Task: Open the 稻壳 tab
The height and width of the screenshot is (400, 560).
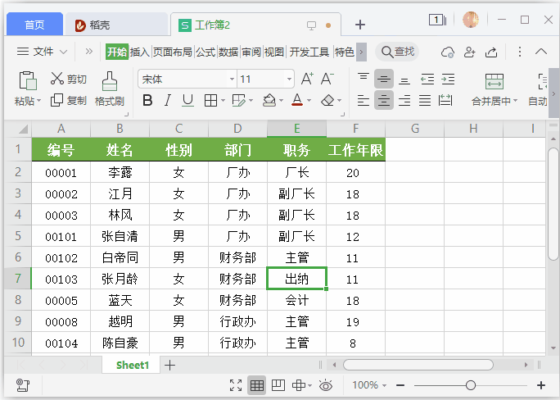Action: pyautogui.click(x=115, y=25)
